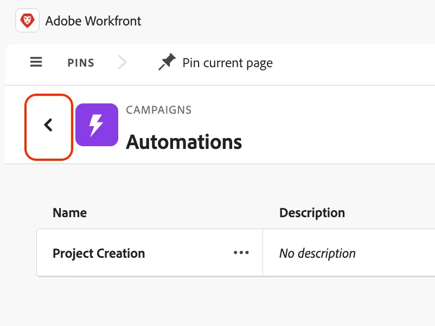Click the purple lightning Automations icon

click(x=97, y=125)
